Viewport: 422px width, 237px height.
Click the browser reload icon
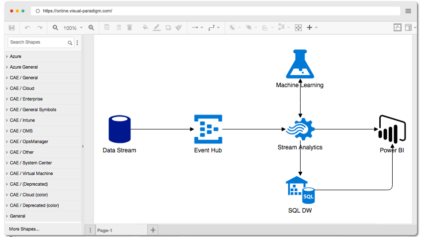pos(38,11)
